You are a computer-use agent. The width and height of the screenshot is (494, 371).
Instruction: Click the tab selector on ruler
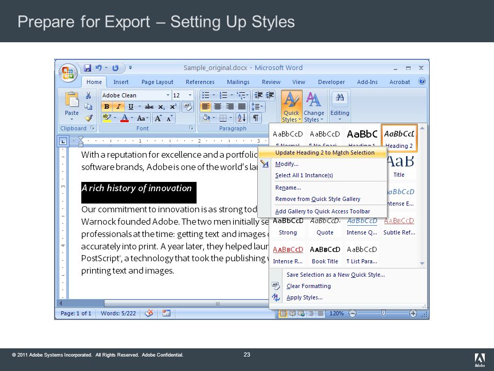click(x=63, y=141)
